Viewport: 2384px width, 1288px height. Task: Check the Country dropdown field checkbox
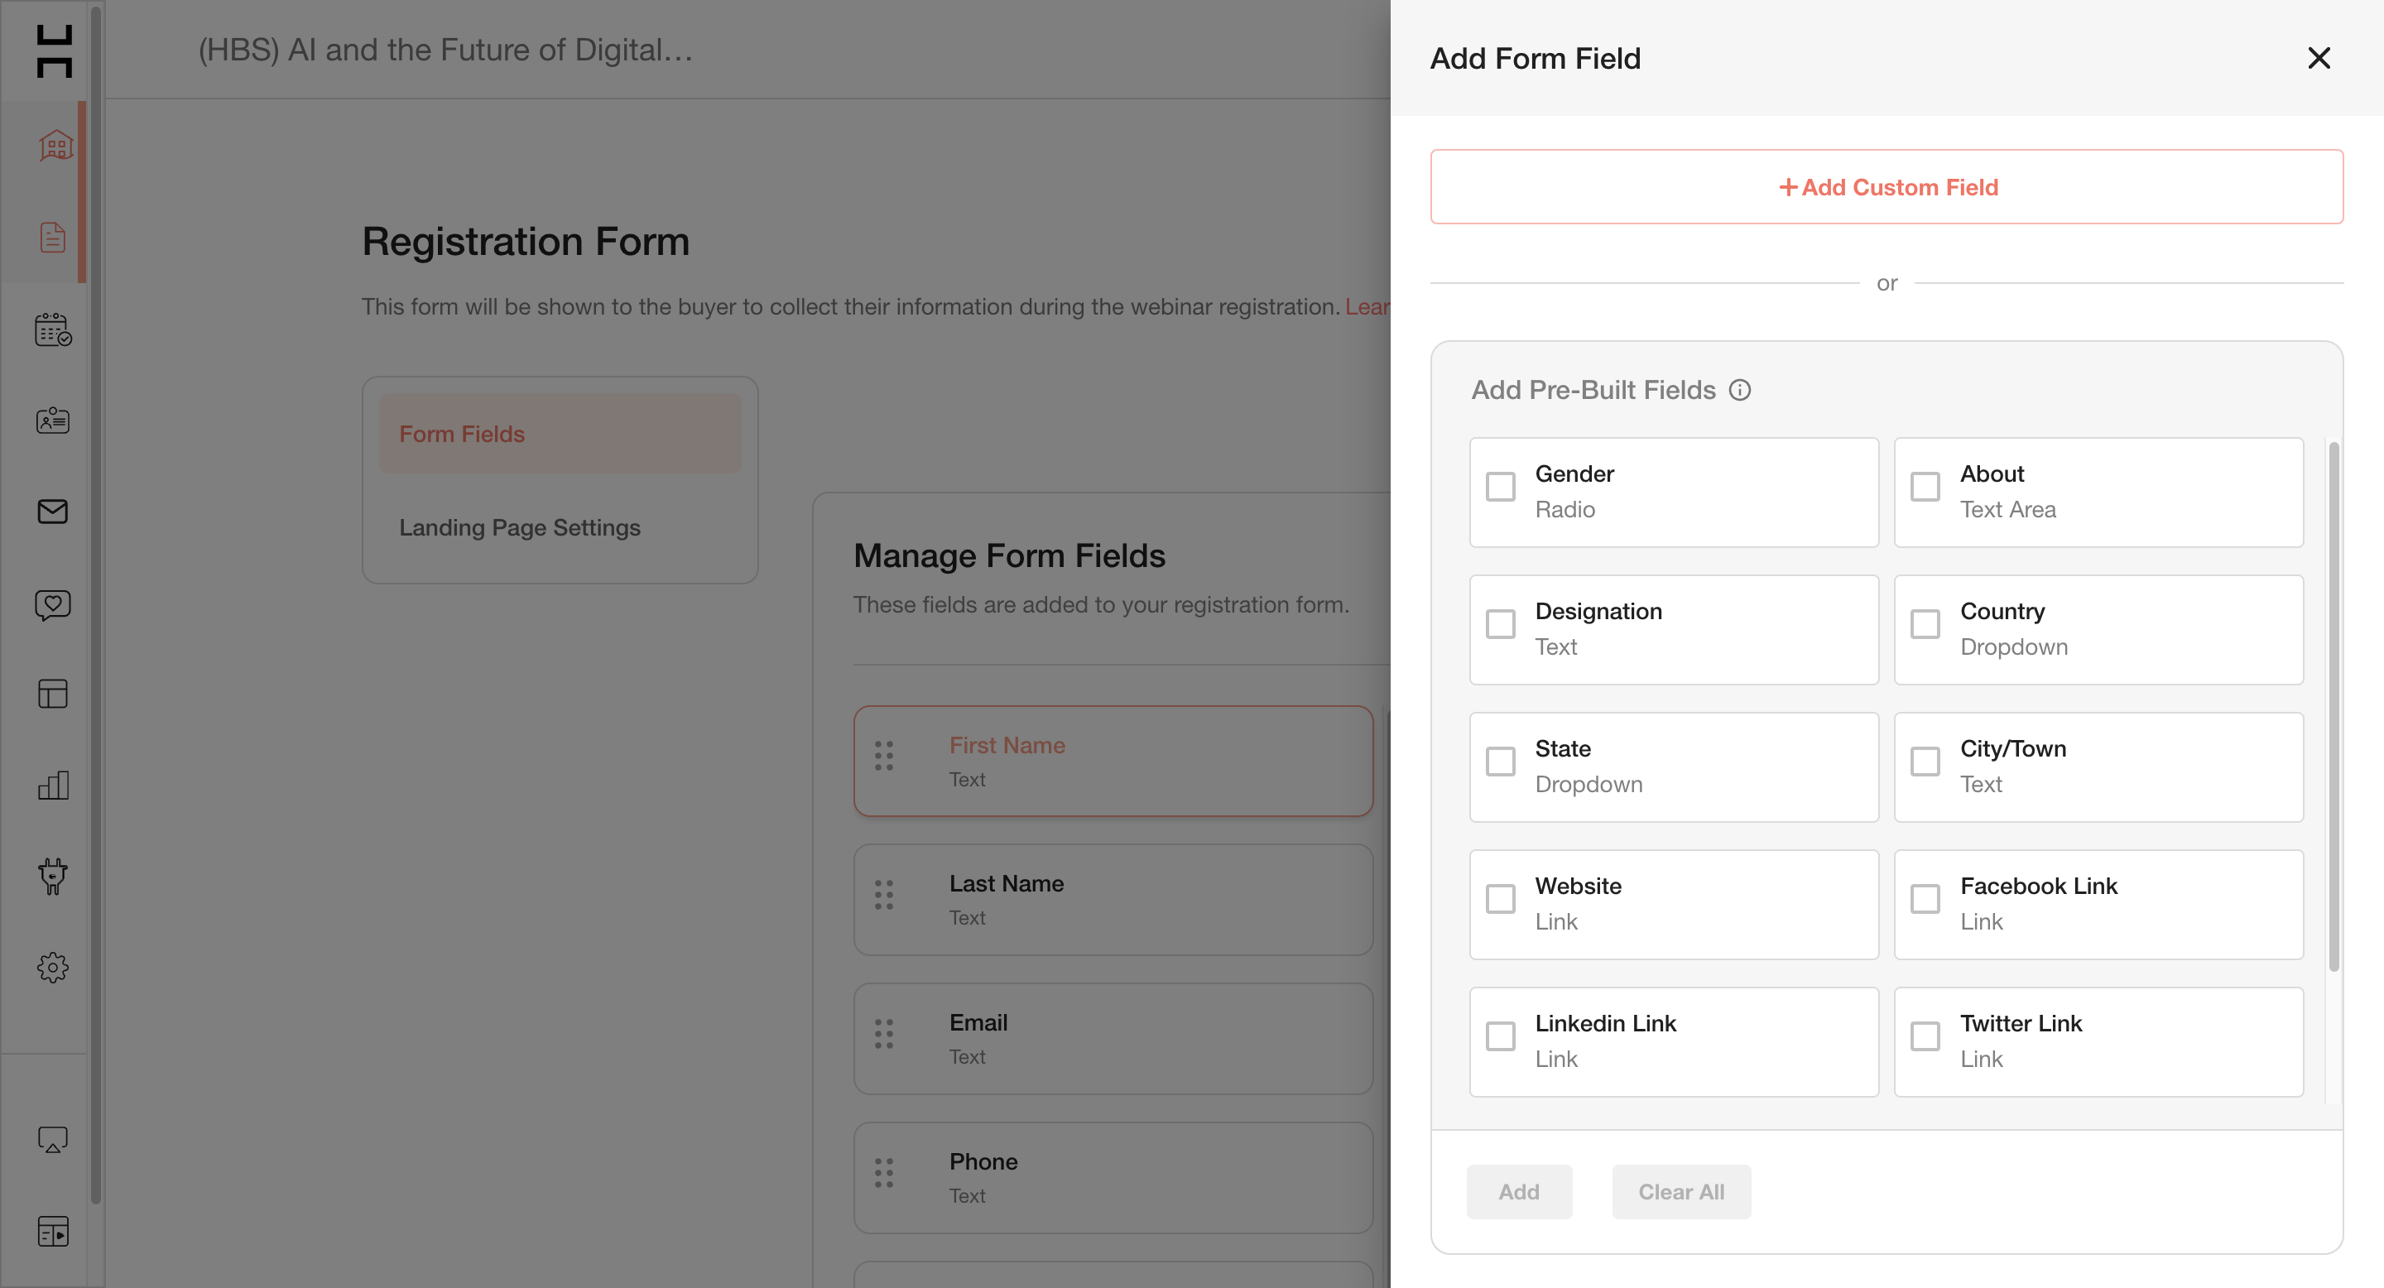1925,623
